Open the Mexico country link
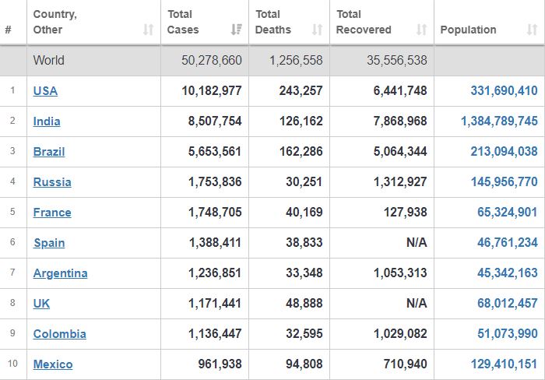 coord(53,364)
